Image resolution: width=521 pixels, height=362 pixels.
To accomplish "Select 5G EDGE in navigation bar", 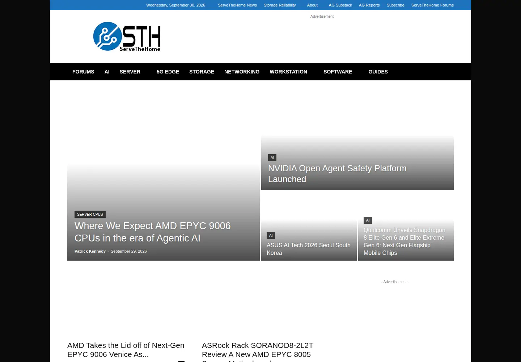I will (x=168, y=72).
